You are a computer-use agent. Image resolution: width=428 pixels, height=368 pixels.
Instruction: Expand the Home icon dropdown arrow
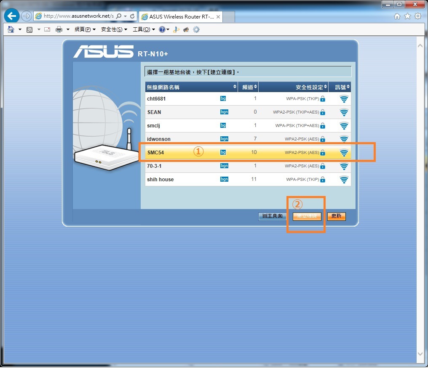click(20, 29)
